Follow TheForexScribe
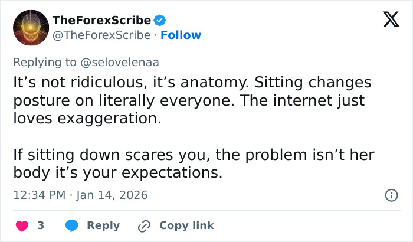 [x=181, y=35]
